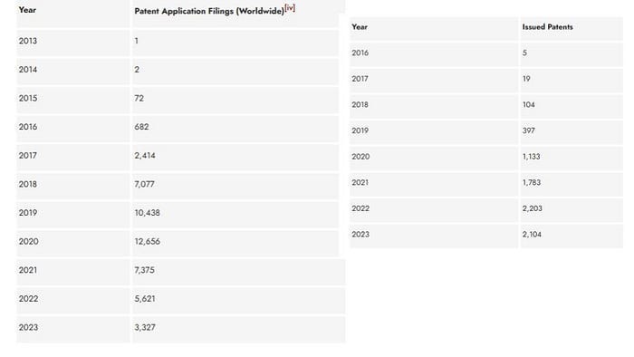Click the 1,783 issued patents value
The width and height of the screenshot is (634, 357).
pyautogui.click(x=532, y=183)
